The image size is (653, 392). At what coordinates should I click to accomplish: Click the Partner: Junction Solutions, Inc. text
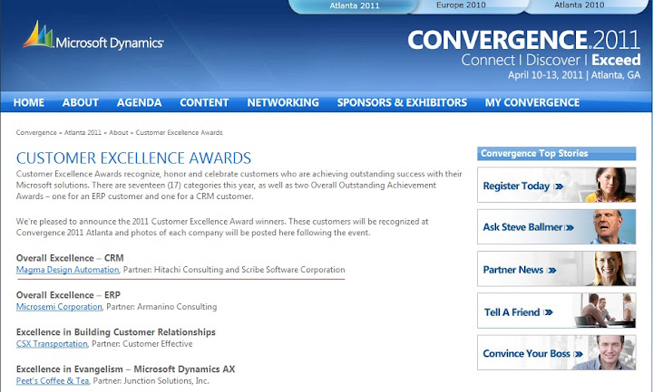151,381
